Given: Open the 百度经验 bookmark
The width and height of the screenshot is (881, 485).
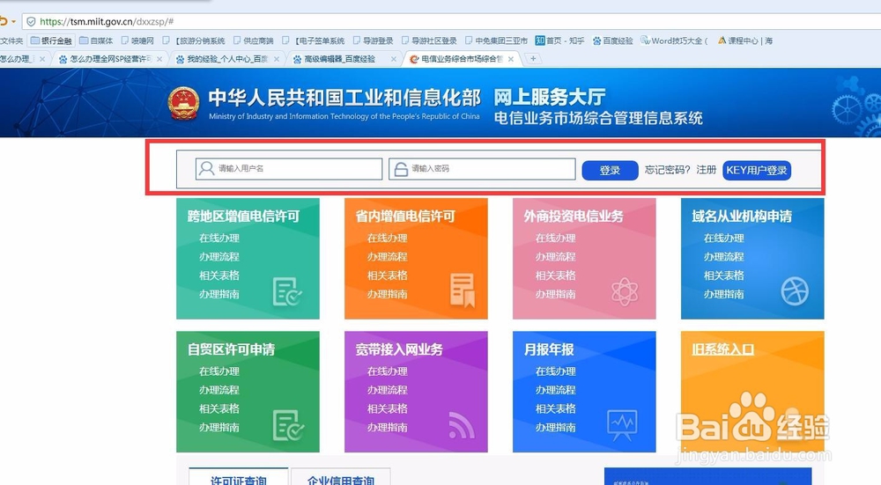Looking at the screenshot, I should point(612,40).
